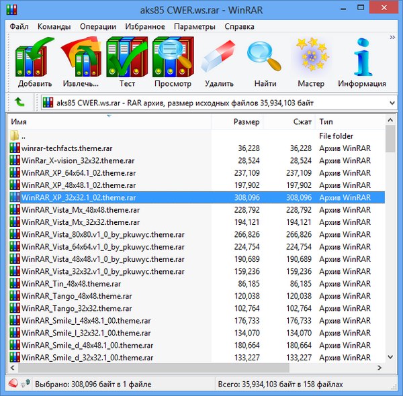Open the Просмотр (View) toolbar icon
403x396 pixels.
tap(173, 62)
